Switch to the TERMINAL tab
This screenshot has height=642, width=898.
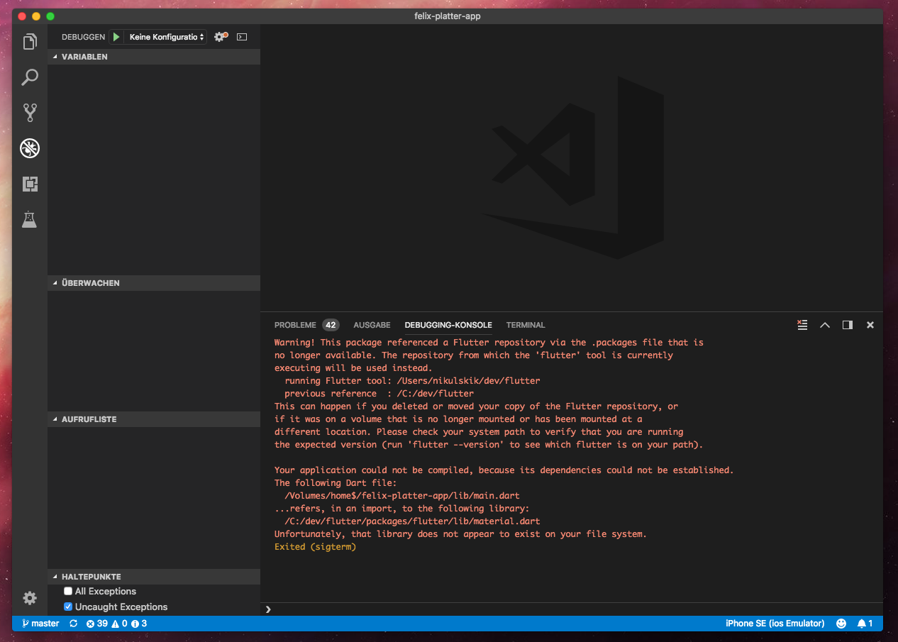pos(525,325)
